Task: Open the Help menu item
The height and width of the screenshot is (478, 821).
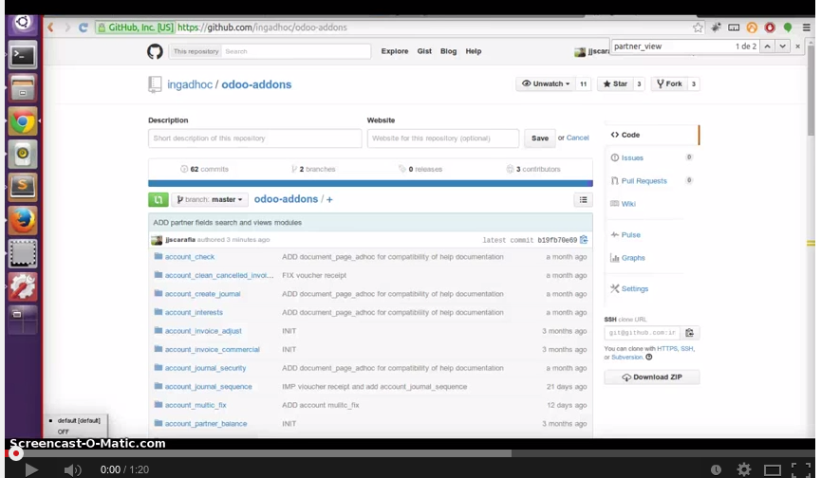Action: point(474,51)
